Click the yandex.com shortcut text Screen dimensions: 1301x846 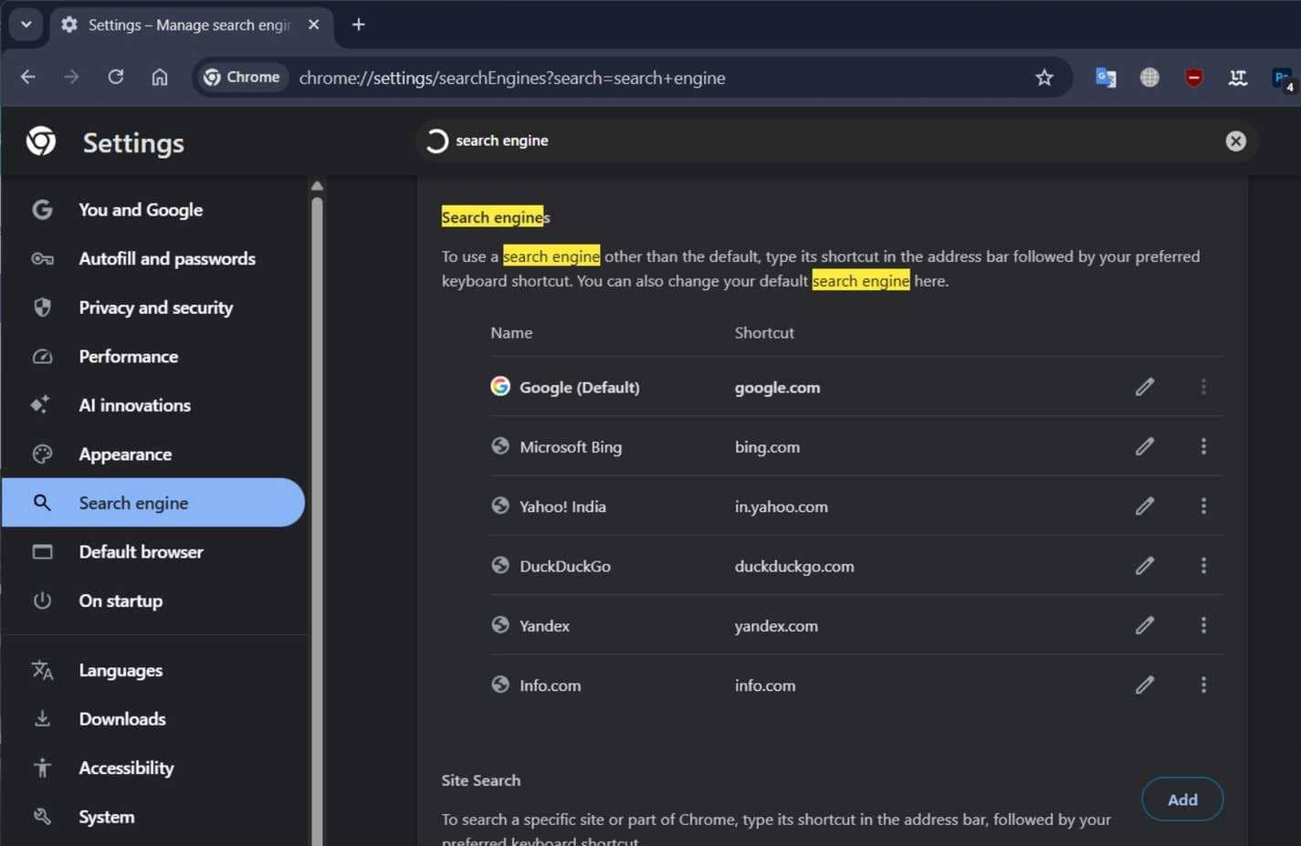(776, 626)
